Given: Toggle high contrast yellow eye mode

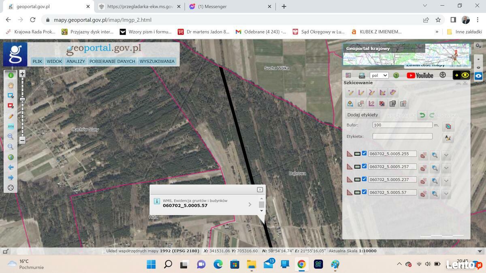Looking at the screenshot, I should pyautogui.click(x=461, y=75).
